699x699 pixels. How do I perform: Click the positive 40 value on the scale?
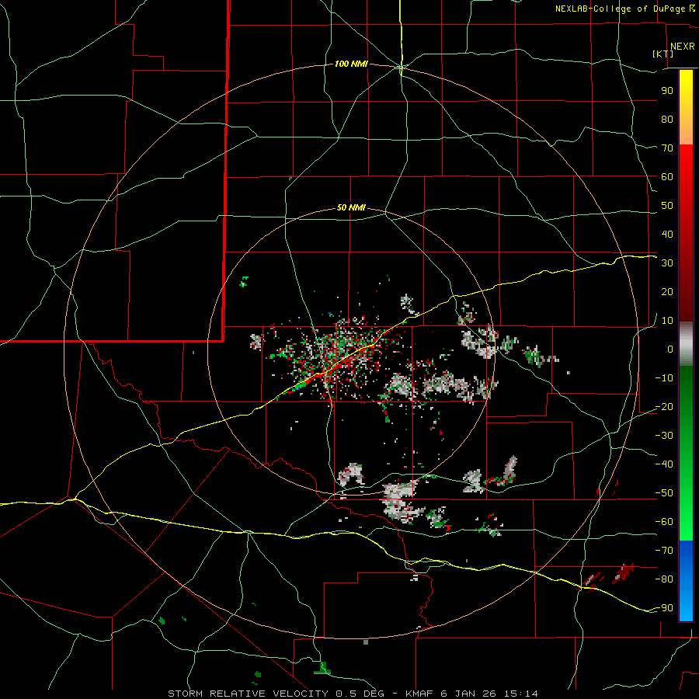click(667, 235)
